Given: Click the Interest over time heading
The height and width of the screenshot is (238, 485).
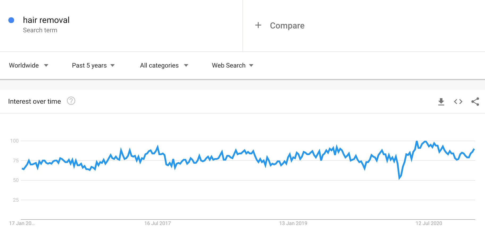Looking at the screenshot, I should coord(35,101).
